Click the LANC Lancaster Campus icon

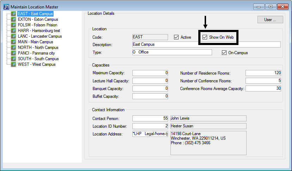coord(13,36)
